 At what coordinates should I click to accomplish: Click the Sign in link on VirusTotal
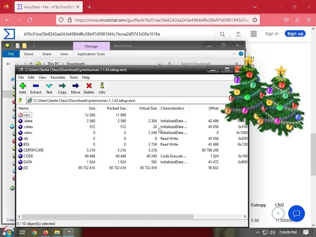[x=272, y=34]
